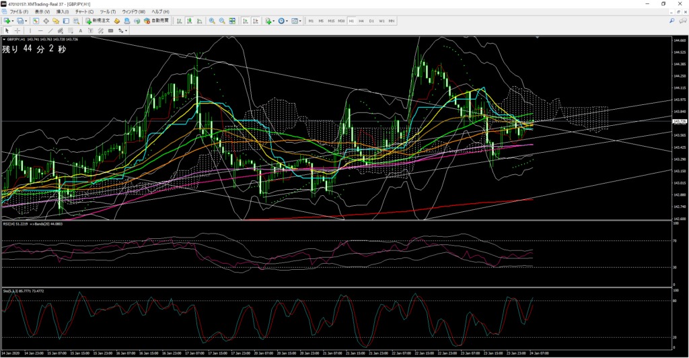689x358 pixels.
Task: Click the Sto(5,3,3) indicator label
Action: click(x=11, y=291)
